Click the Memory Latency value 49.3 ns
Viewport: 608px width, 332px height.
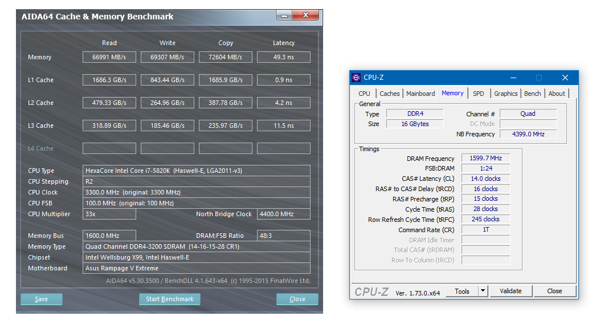284,57
